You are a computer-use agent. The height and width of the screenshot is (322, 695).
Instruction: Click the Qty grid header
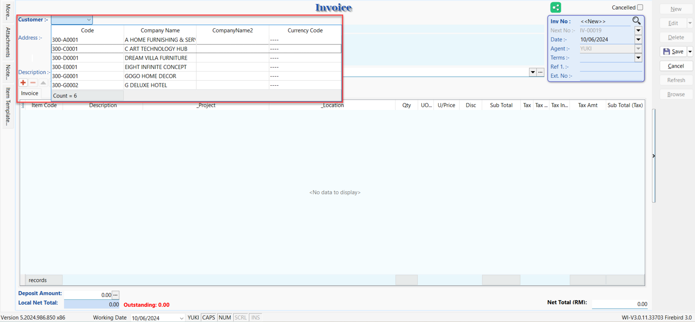click(x=406, y=105)
